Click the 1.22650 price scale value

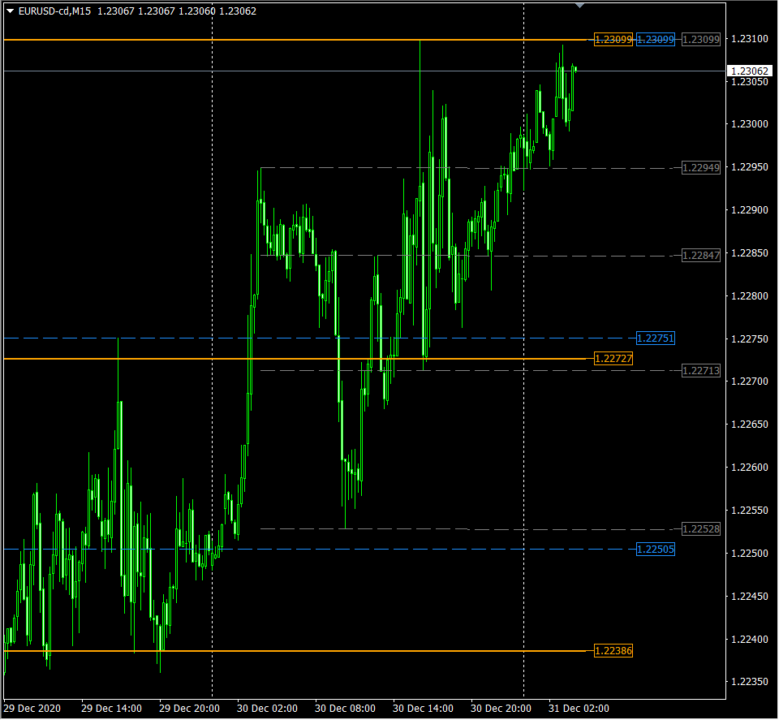click(x=750, y=425)
